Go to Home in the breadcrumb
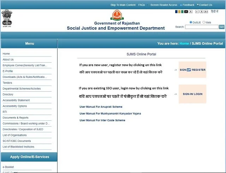 tap(184, 44)
